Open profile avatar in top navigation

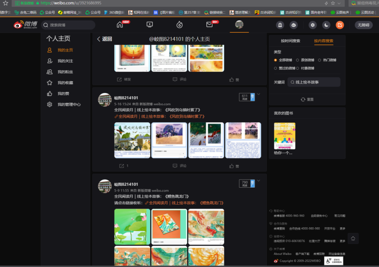click(239, 25)
